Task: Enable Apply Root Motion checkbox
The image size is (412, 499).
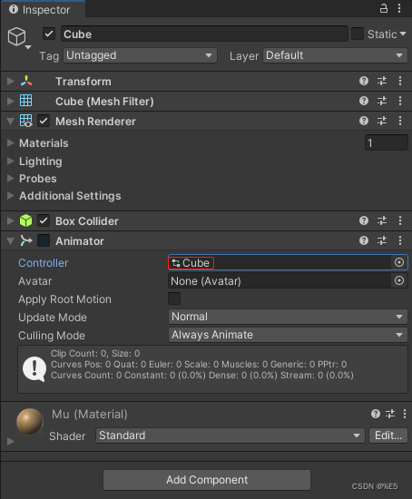Action: coord(174,298)
